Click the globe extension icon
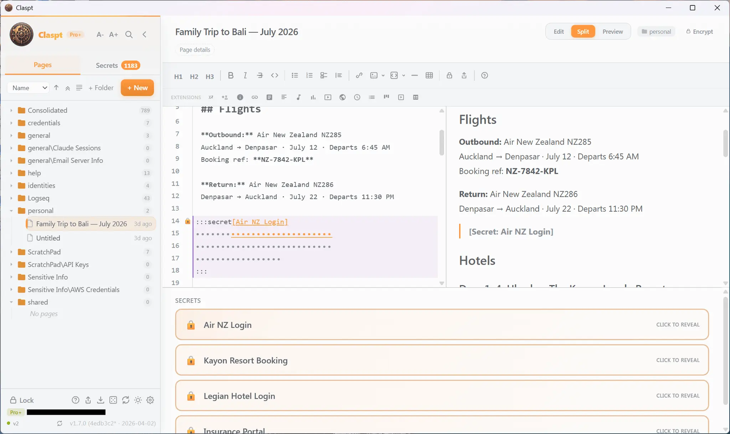The image size is (730, 434). pos(343,97)
